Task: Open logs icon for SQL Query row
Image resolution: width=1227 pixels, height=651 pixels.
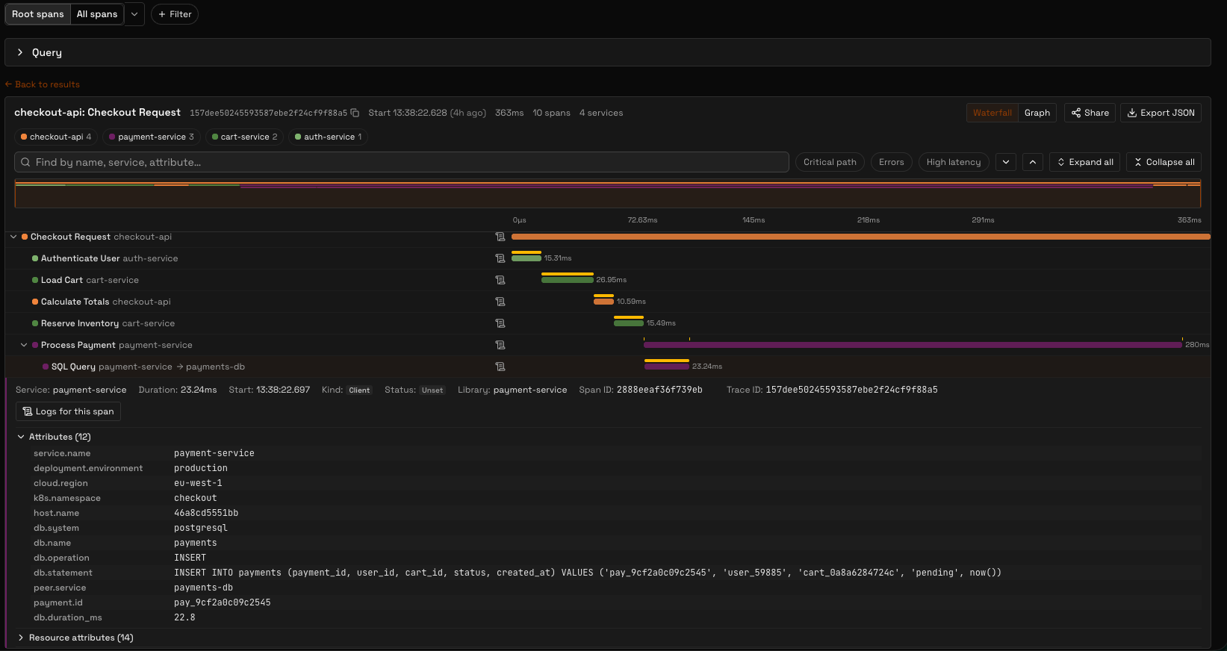Action: tap(500, 367)
